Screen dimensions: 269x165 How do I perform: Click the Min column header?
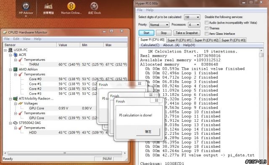pos(92,45)
